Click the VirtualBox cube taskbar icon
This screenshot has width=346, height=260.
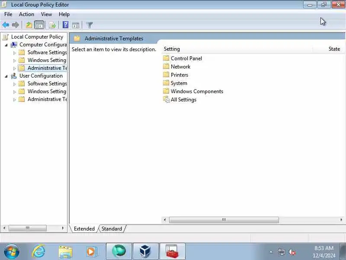click(145, 252)
